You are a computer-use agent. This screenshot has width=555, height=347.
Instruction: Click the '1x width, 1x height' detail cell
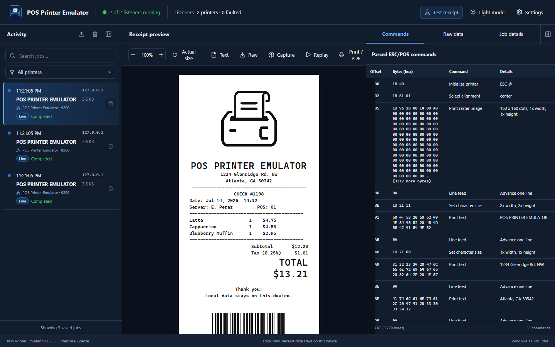(x=518, y=252)
